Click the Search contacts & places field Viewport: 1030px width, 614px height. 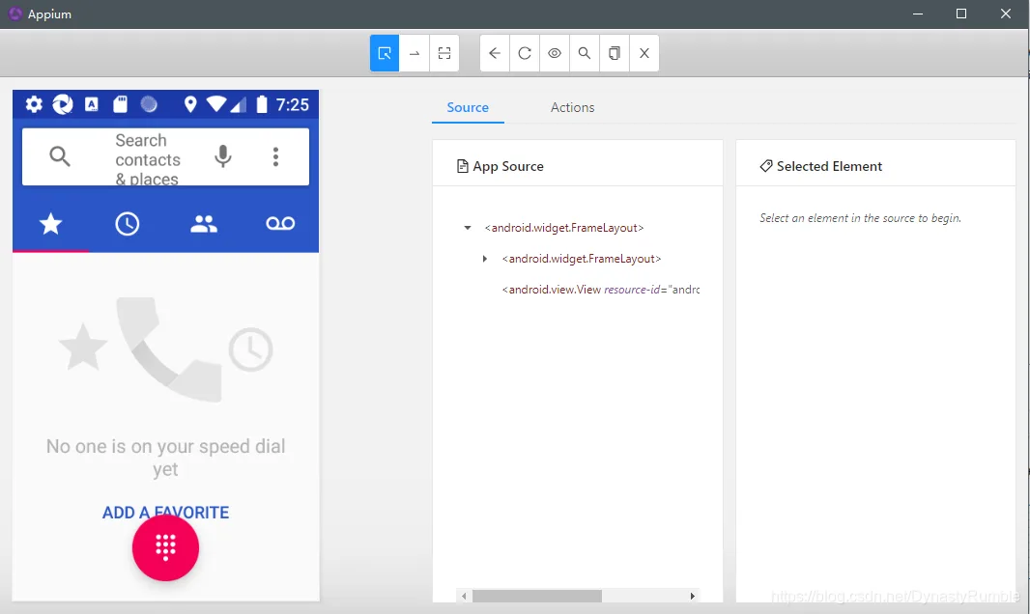(x=147, y=157)
